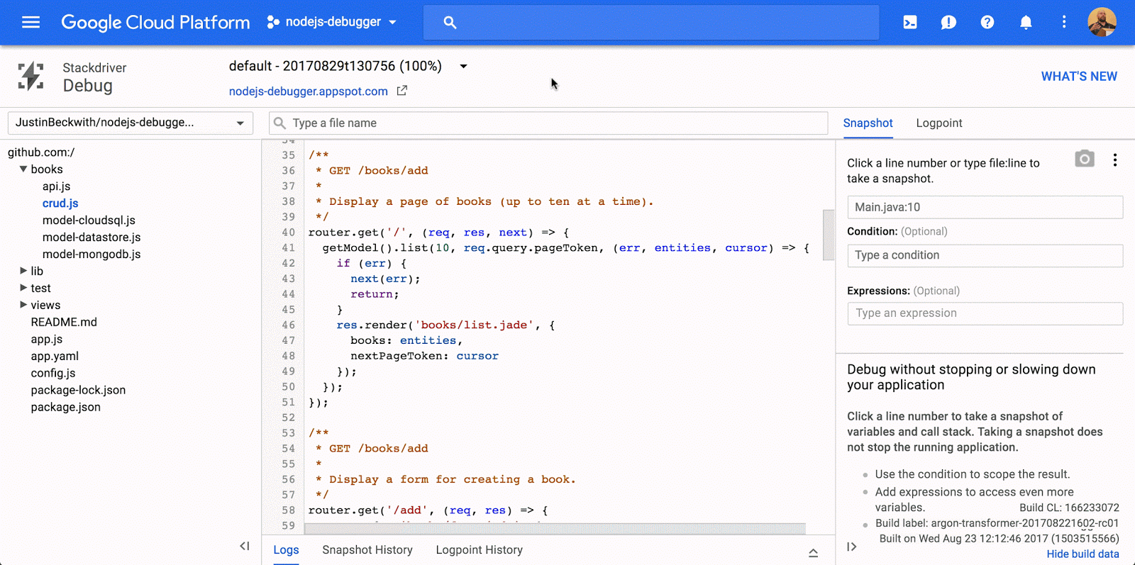Click the Google Cloud Platform logo
The height and width of the screenshot is (565, 1135).
point(155,23)
